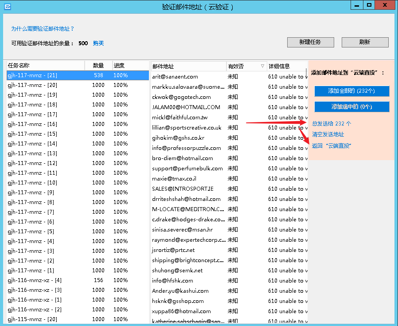Open the 总发送给 232 个 link
The height and width of the screenshot is (326, 398).
tap(332, 123)
